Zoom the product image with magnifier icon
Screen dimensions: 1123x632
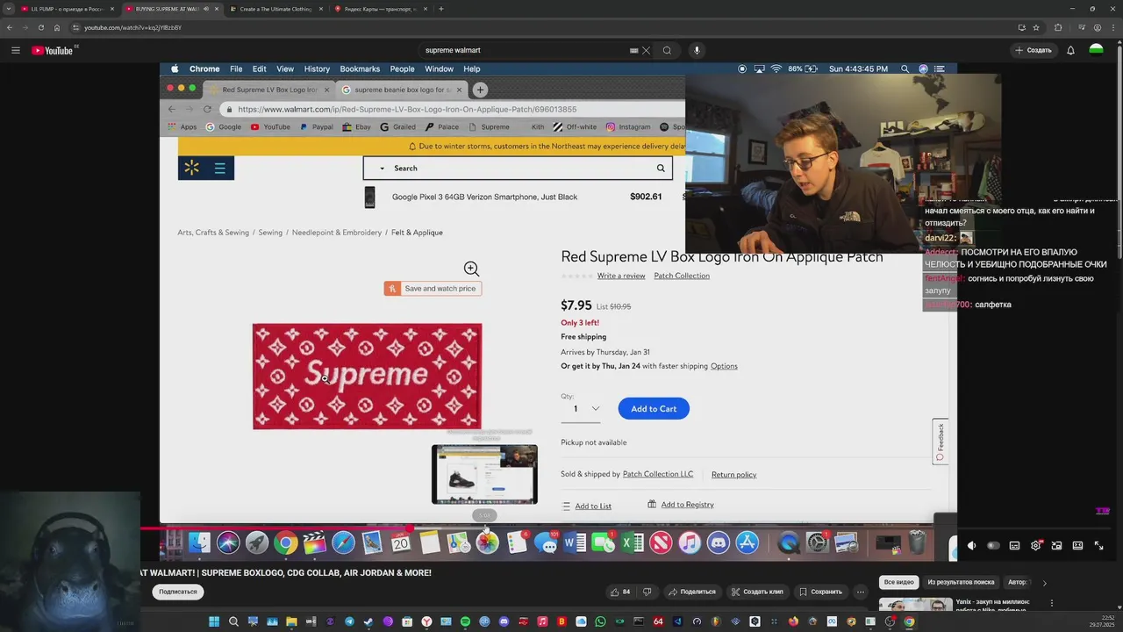click(471, 269)
